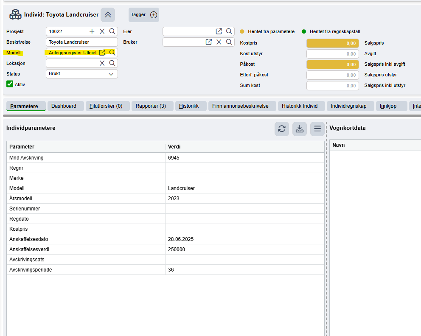Open Modell in new window icon
This screenshot has height=336, width=421.
pos(102,53)
